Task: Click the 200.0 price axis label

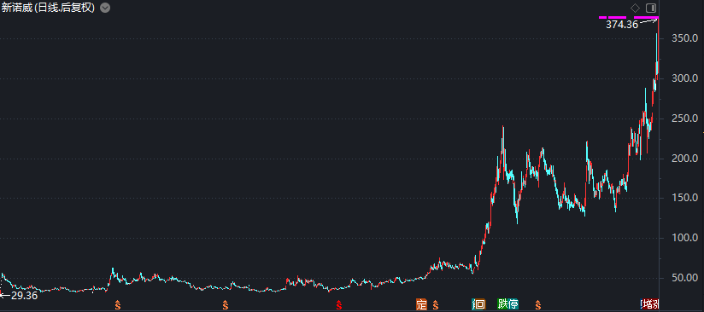Action: (684, 159)
